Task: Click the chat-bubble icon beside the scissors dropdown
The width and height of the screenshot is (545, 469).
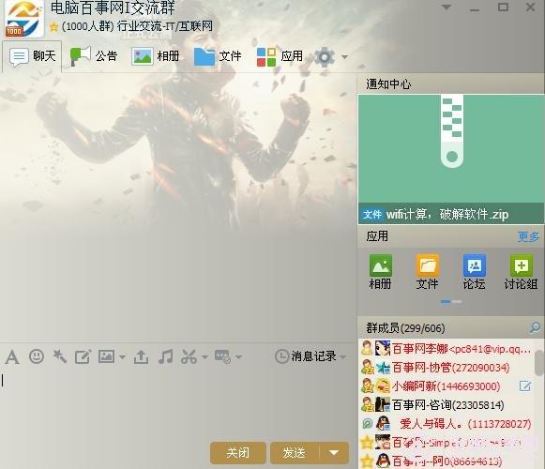Action: coord(222,356)
